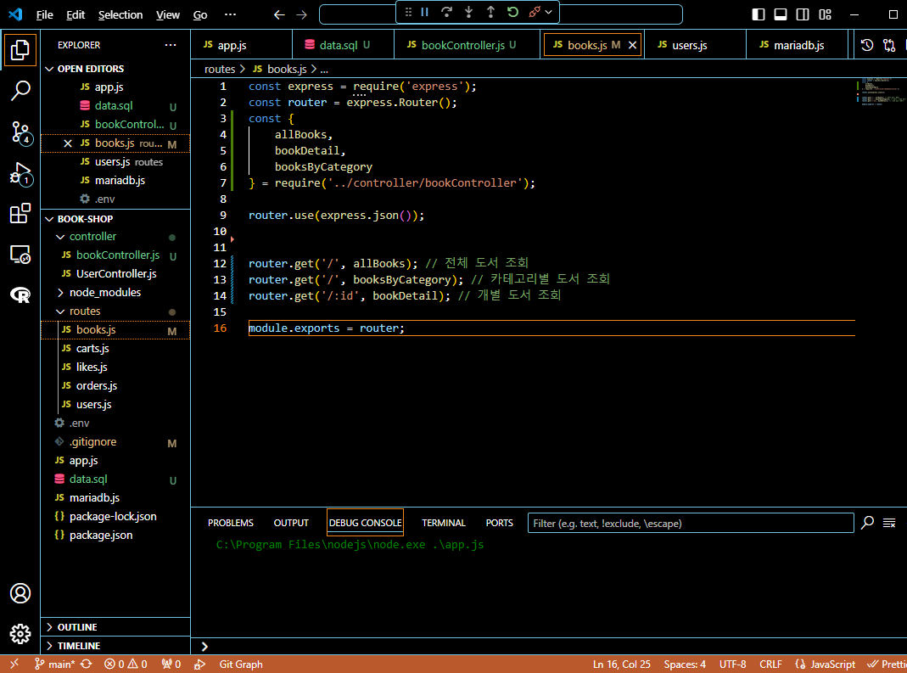Switch to the Output panel tab
The height and width of the screenshot is (673, 907).
(291, 523)
